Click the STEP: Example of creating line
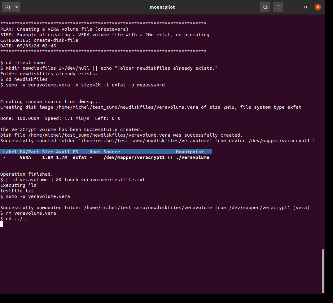The height and width of the screenshot is (303, 333). pyautogui.click(x=105, y=35)
